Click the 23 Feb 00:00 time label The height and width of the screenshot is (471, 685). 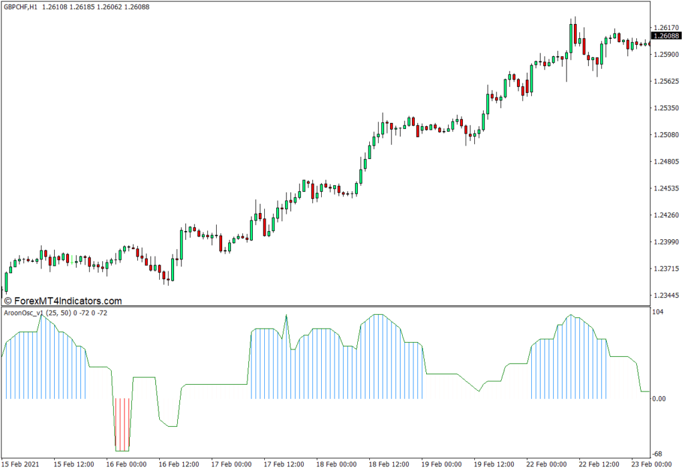[652, 464]
